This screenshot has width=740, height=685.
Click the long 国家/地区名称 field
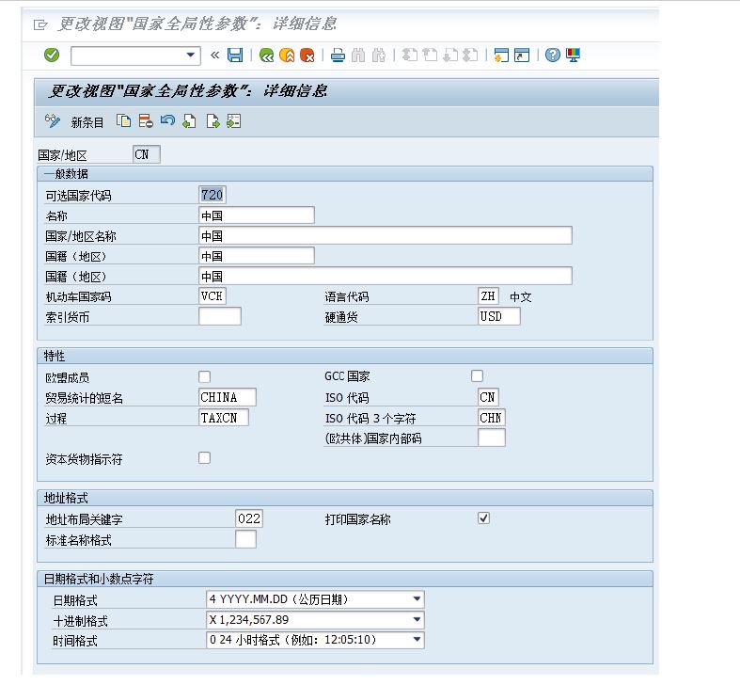[x=386, y=235]
